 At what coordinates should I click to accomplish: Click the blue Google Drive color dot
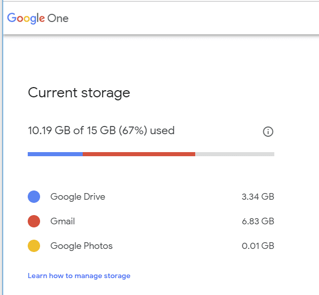[34, 196]
